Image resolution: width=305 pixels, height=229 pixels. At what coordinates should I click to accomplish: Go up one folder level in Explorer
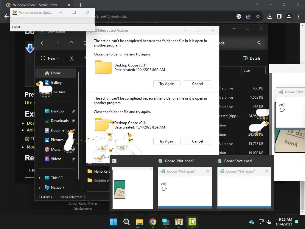pyautogui.click(x=71, y=43)
